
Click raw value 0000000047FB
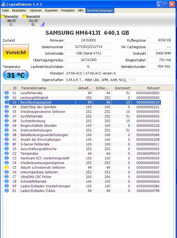click(x=148, y=191)
